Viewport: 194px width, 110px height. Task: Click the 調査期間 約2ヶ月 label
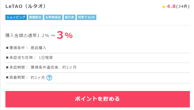[x=25, y=78]
